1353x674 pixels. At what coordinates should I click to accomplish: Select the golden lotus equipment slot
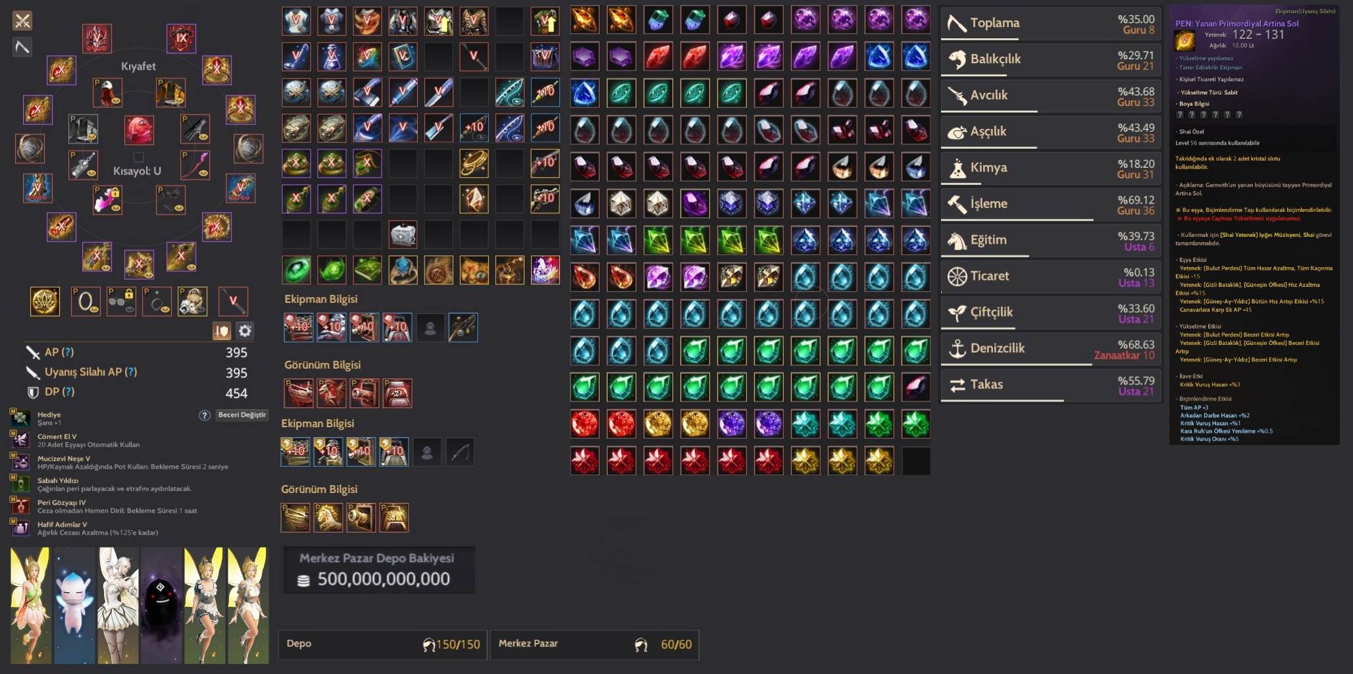[45, 301]
